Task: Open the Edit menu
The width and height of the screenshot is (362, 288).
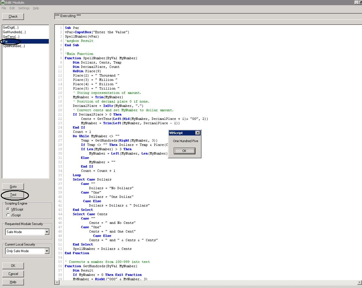Action: coord(12,8)
